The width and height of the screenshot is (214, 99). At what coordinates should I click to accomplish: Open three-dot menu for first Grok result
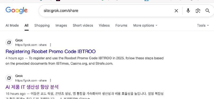point(51,45)
